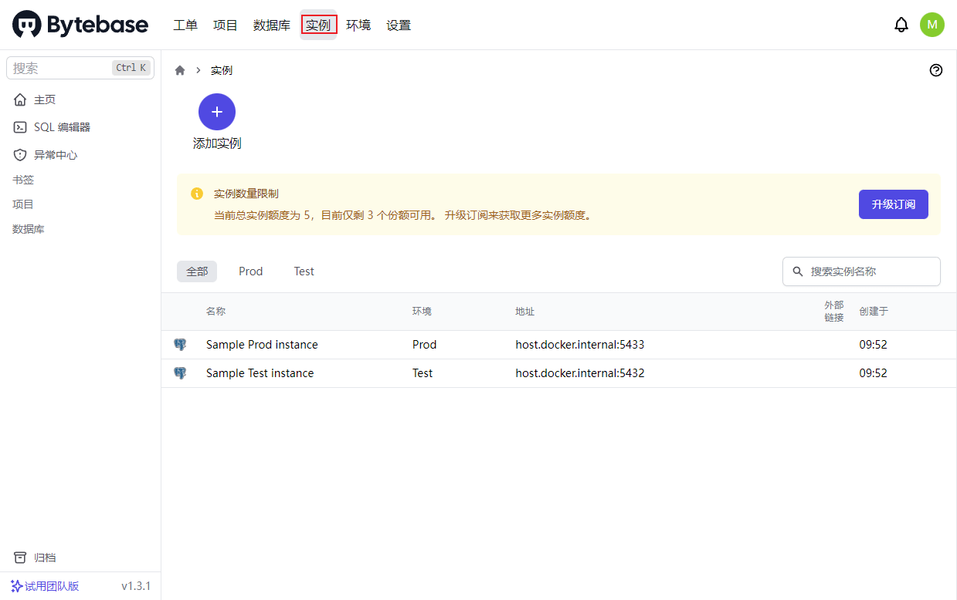The width and height of the screenshot is (957, 600).
Task: Click created time of Sample Test instance
Action: pos(874,373)
